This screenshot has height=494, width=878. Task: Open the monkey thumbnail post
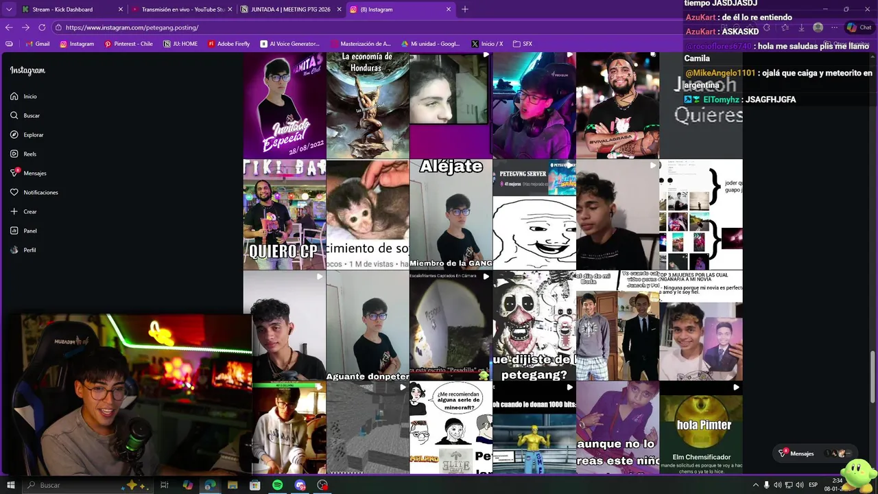(x=368, y=215)
